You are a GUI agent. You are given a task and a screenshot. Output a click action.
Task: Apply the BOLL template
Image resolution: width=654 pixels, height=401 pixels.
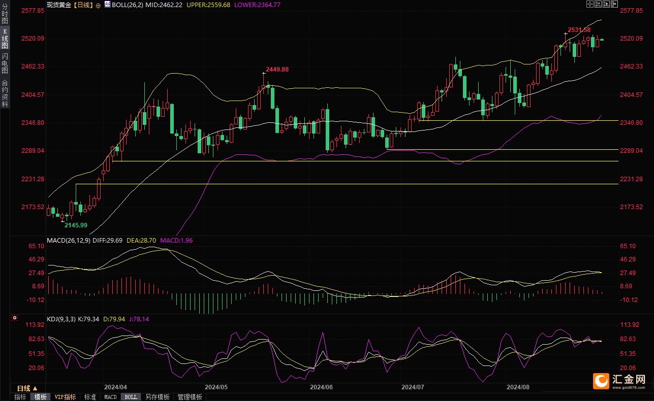[x=131, y=397]
